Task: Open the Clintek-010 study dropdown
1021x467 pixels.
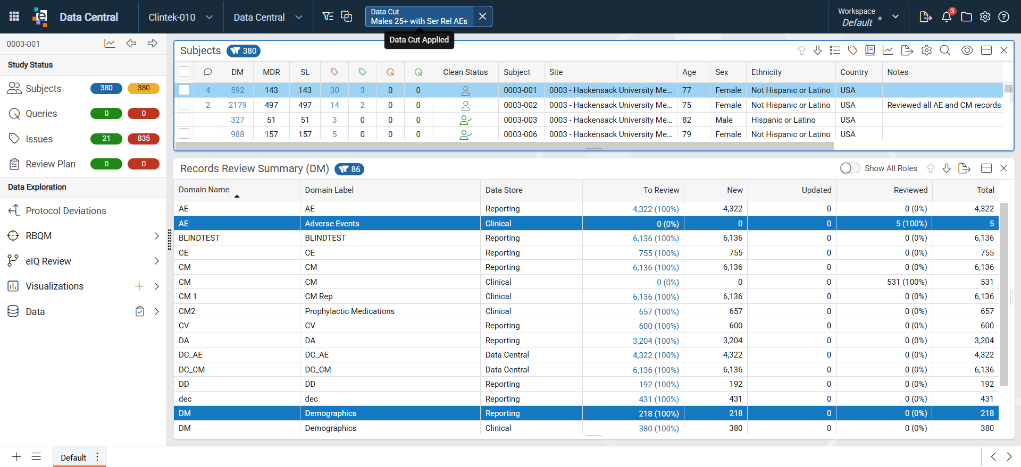Action: pyautogui.click(x=181, y=17)
